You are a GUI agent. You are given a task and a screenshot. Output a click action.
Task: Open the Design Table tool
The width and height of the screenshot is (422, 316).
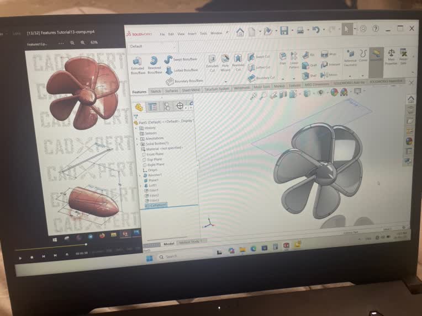pos(403,56)
